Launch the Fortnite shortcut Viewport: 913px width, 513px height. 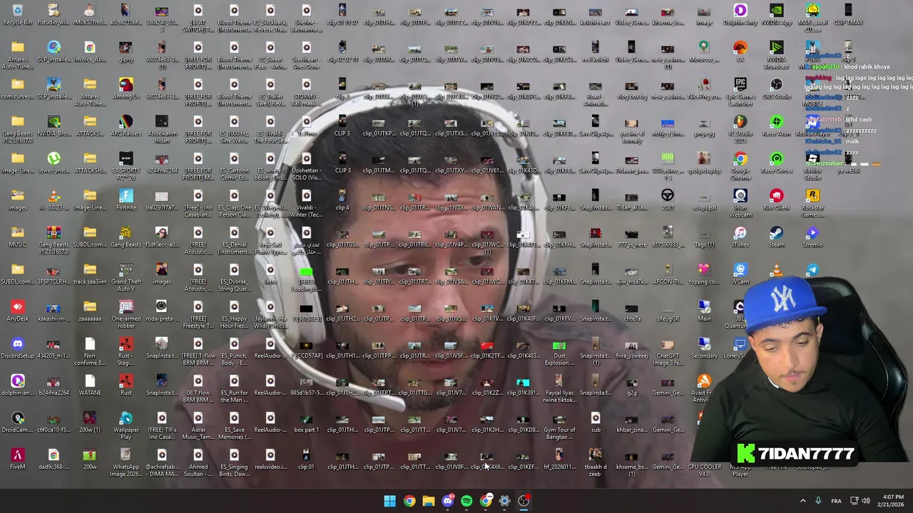126,199
